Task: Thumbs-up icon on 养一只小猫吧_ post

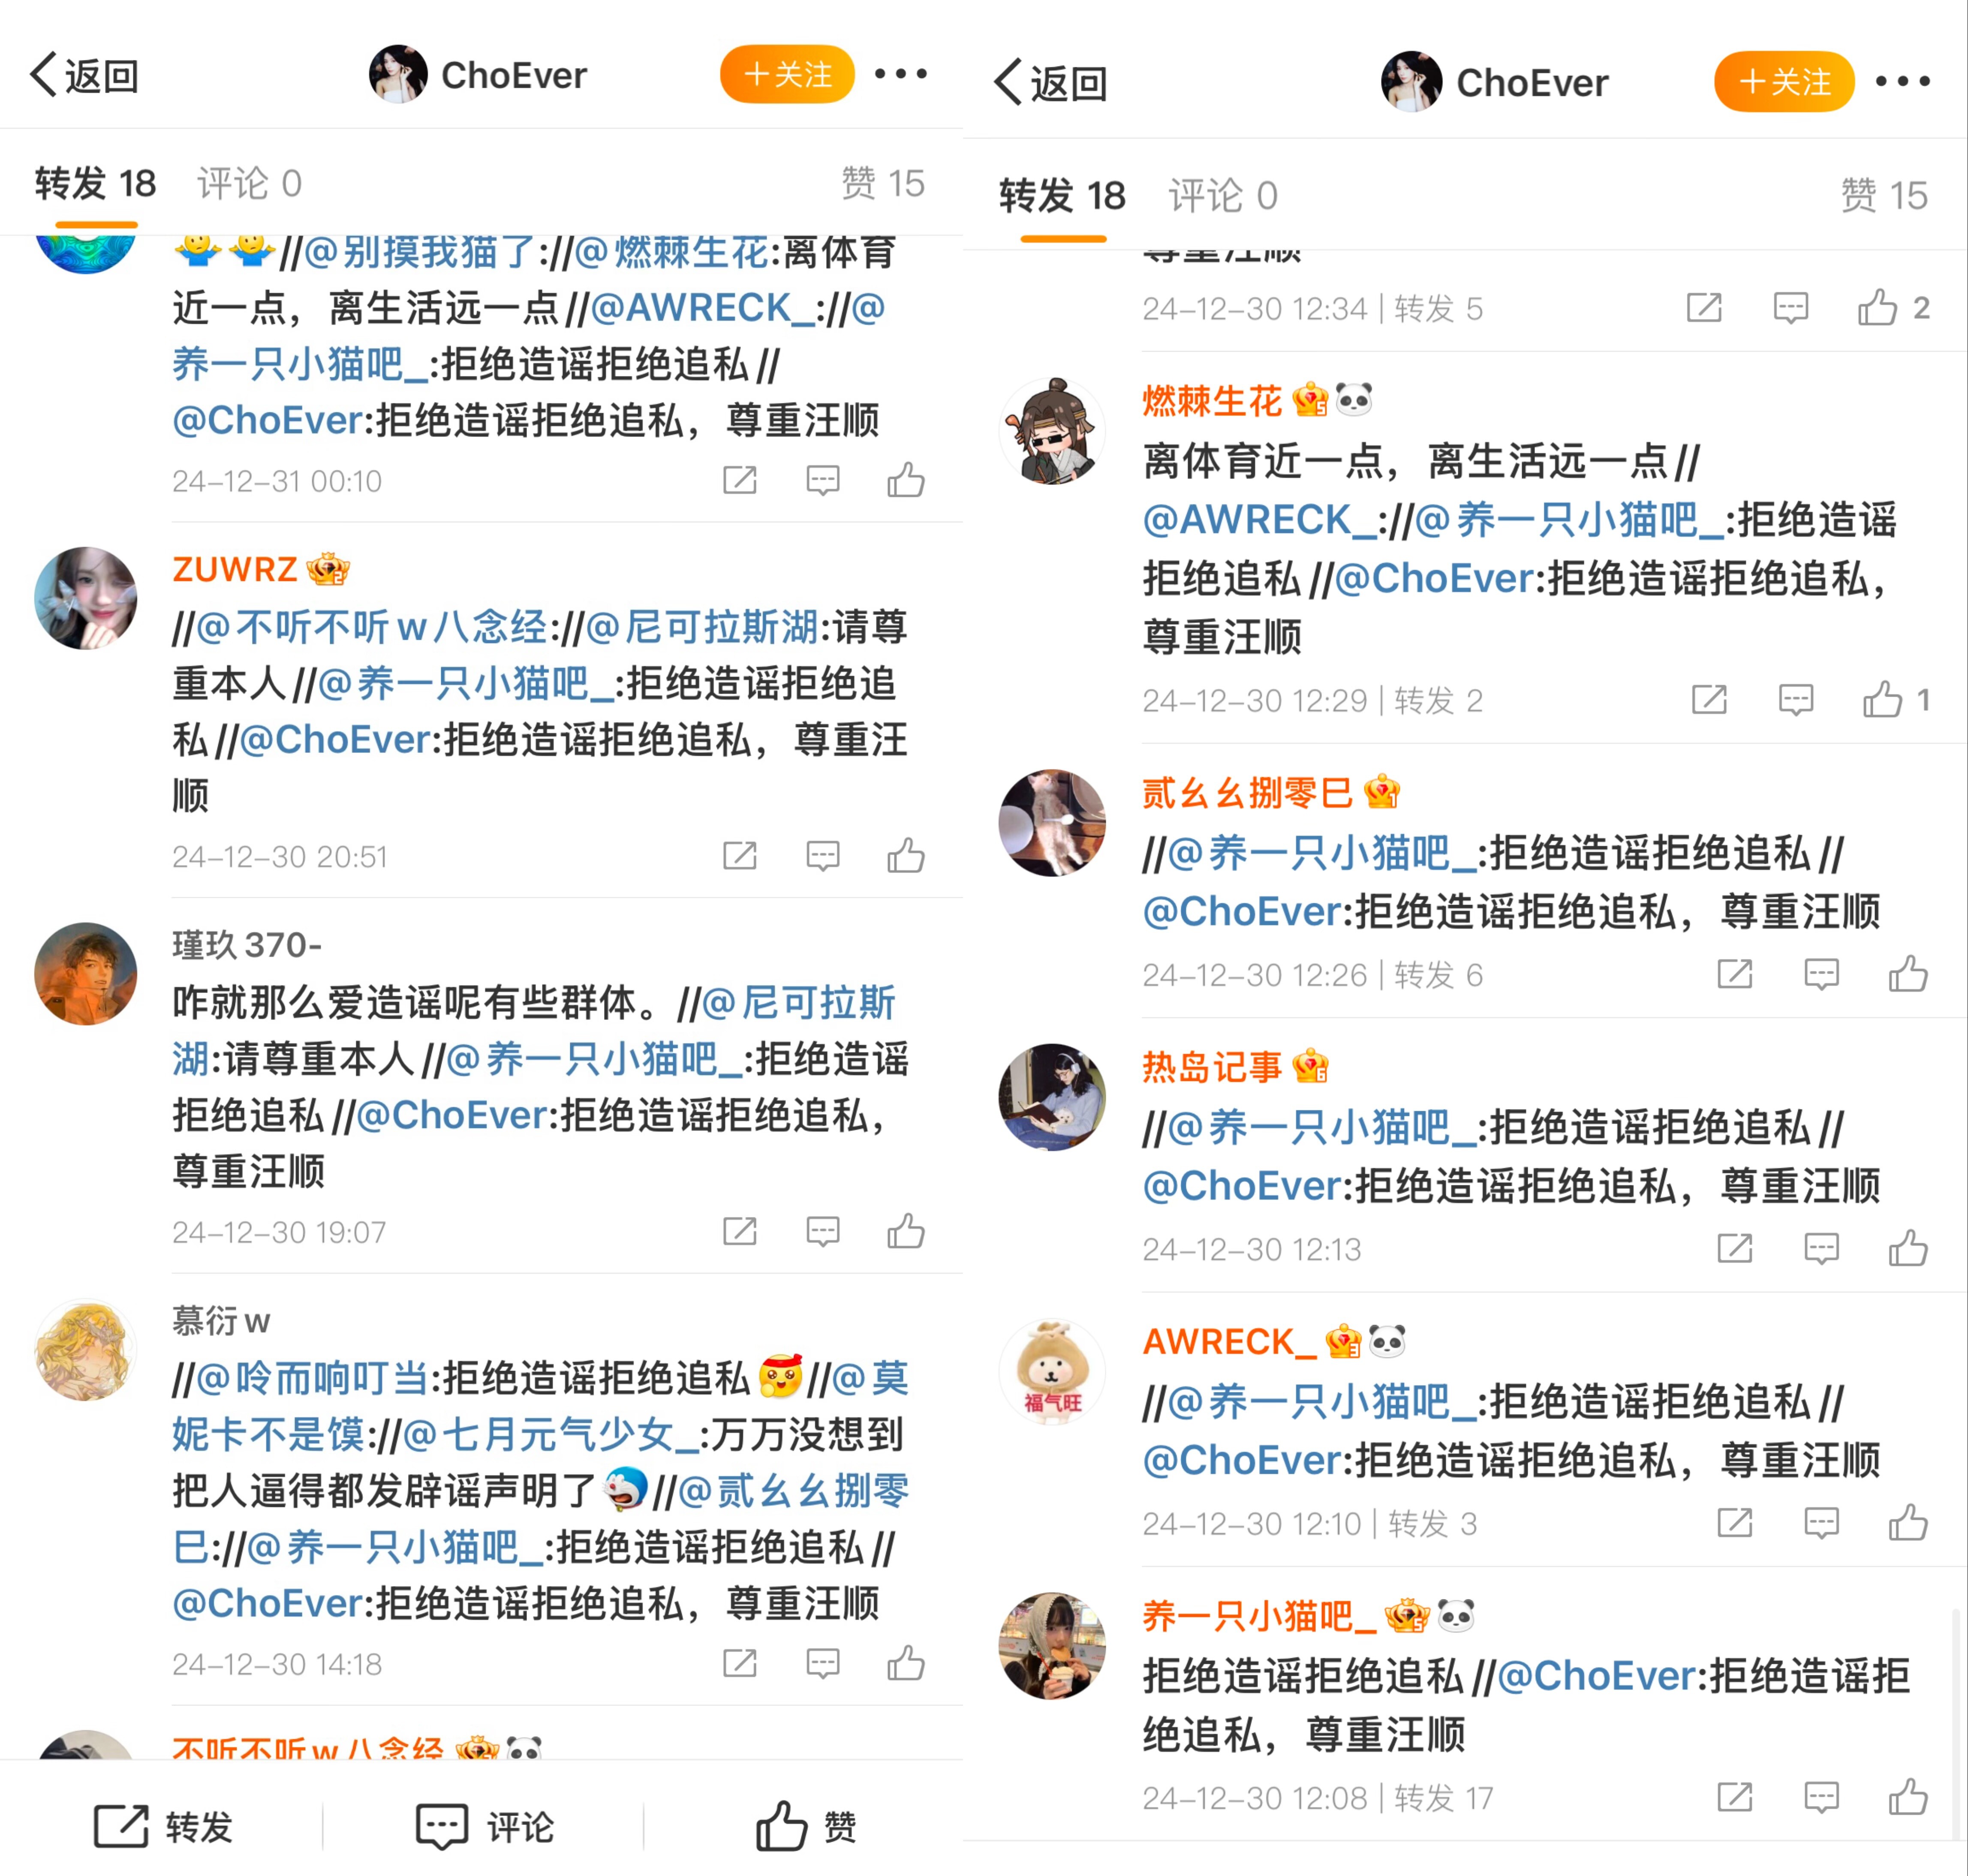Action: pyautogui.click(x=1907, y=1797)
